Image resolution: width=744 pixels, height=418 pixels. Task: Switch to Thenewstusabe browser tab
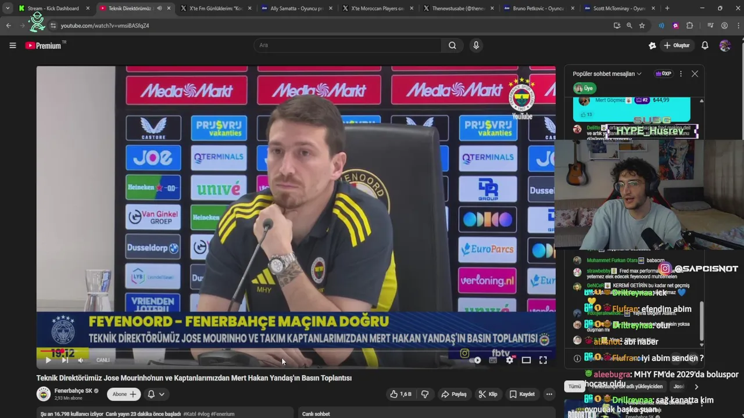click(457, 8)
